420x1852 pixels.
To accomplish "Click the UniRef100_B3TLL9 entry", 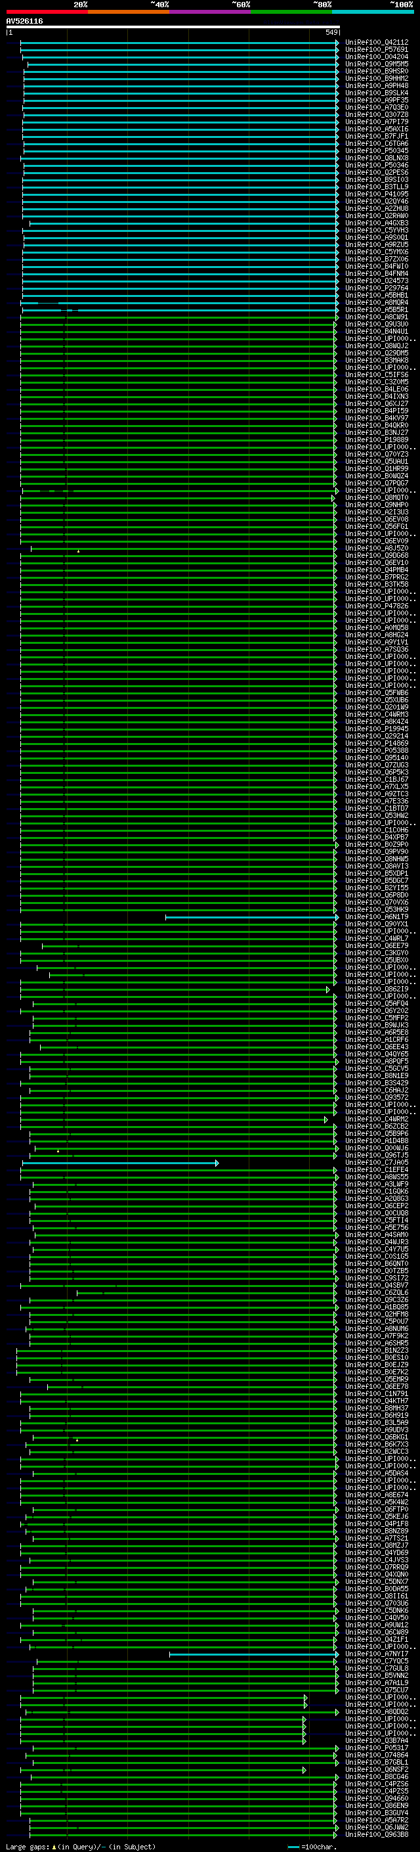I will coord(376,187).
